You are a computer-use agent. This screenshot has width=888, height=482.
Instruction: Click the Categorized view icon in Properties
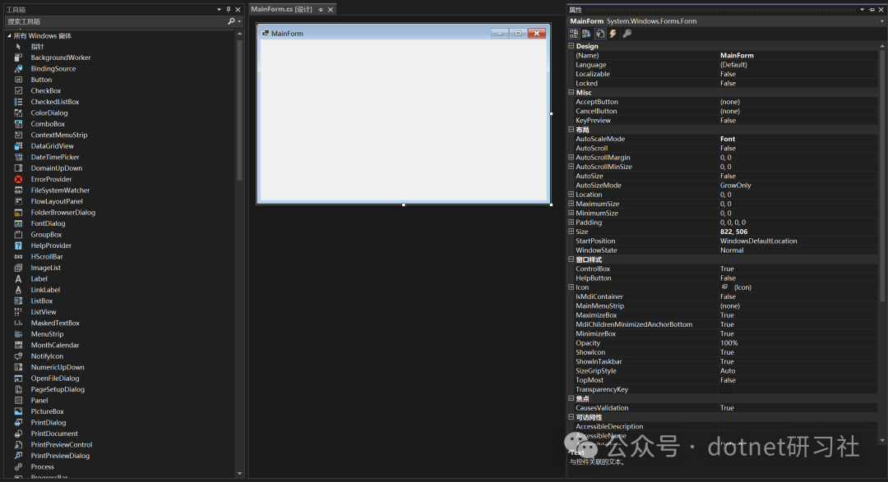click(574, 34)
